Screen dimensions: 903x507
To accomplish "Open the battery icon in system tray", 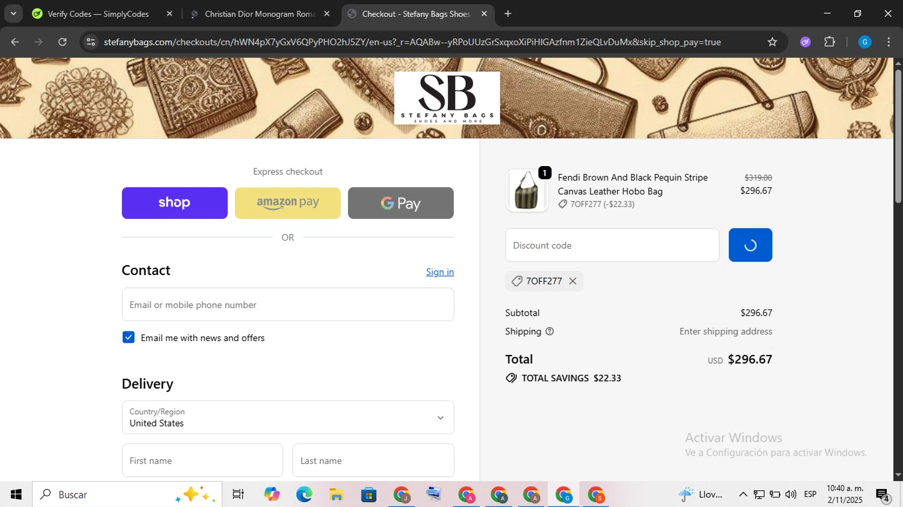I will [x=775, y=494].
